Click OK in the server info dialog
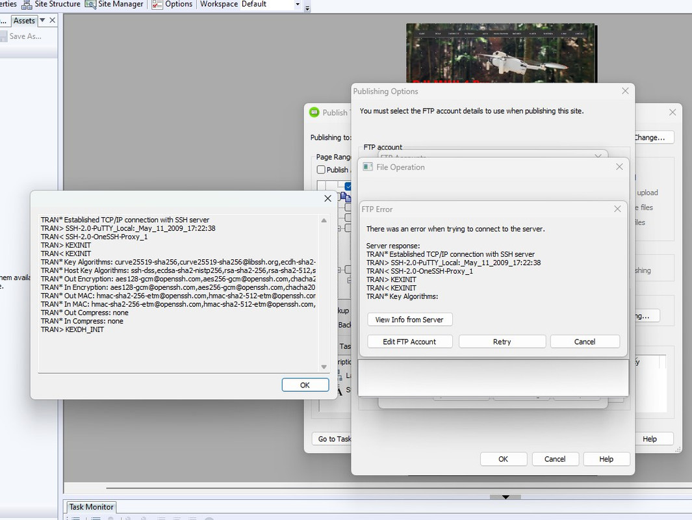This screenshot has height=520, width=692. [x=305, y=385]
